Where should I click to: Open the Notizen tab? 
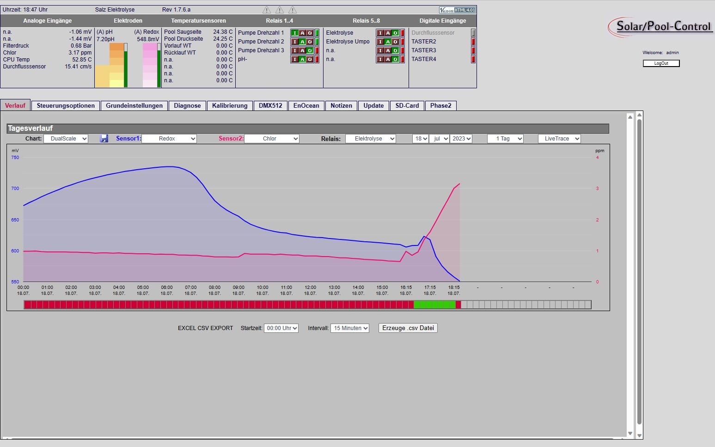point(341,106)
